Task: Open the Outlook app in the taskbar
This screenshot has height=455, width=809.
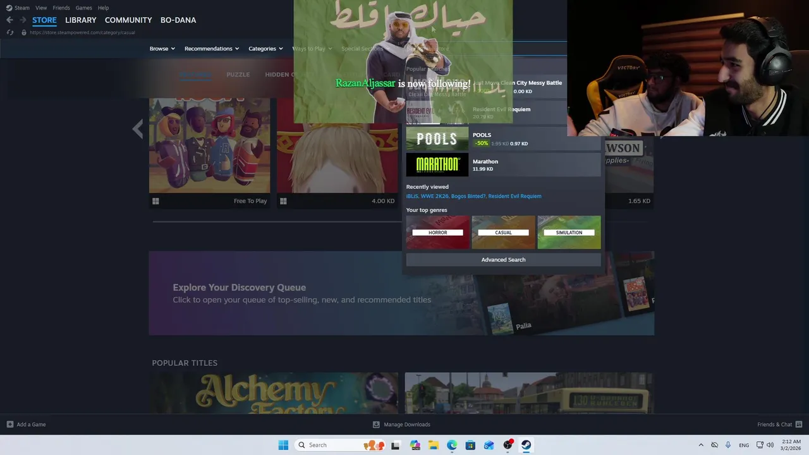Action: click(489, 445)
